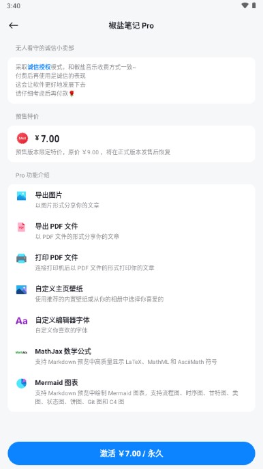The image size is (263, 469).
Task: Select the printer icon
Action: 21,259
